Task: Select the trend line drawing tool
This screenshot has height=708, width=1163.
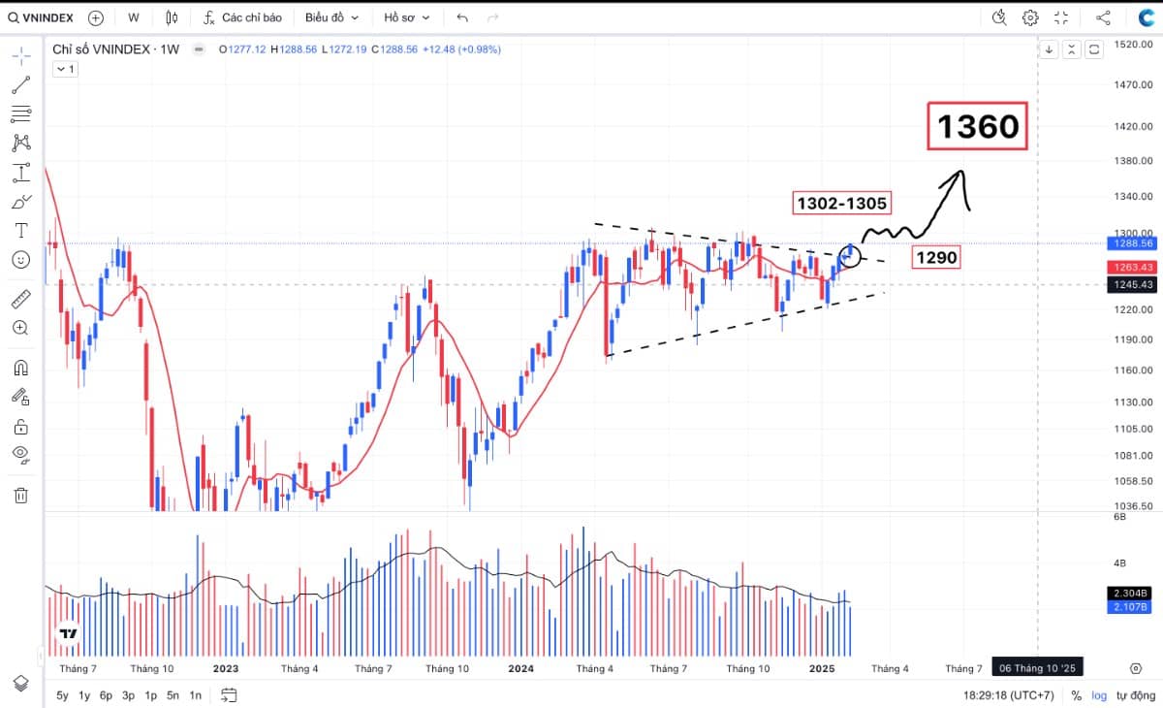Action: click(x=20, y=85)
